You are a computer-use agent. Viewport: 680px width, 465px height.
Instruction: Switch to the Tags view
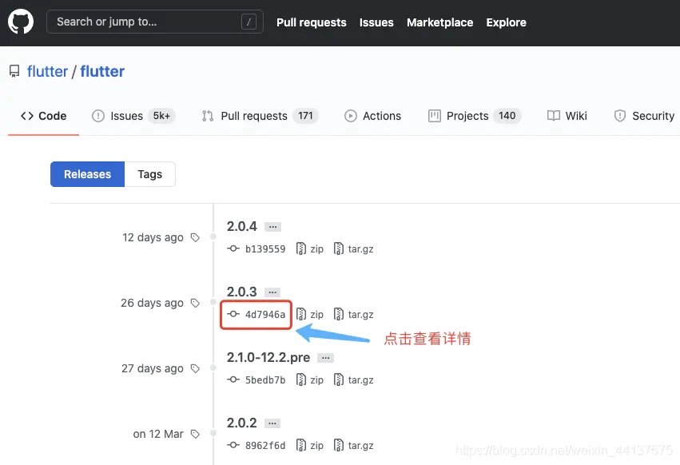[150, 174]
